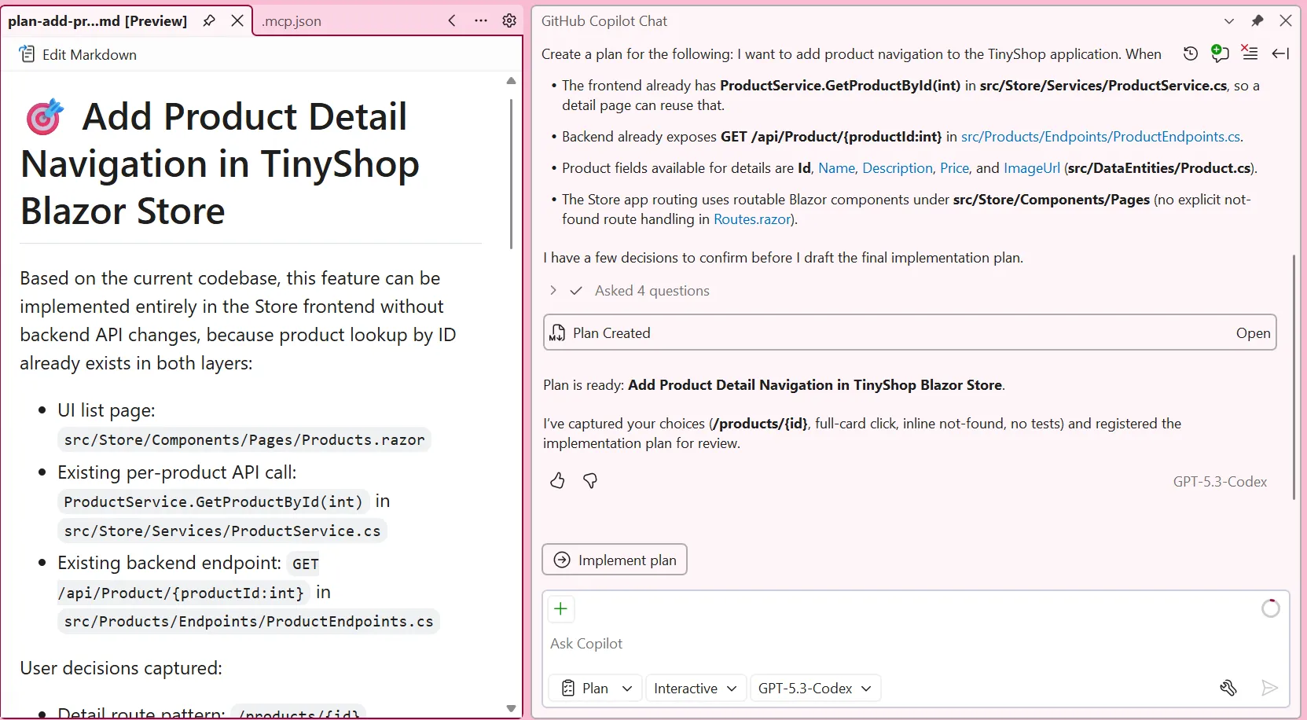The height and width of the screenshot is (720, 1307).
Task: Click the clear thread list icon
Action: pyautogui.click(x=1250, y=53)
